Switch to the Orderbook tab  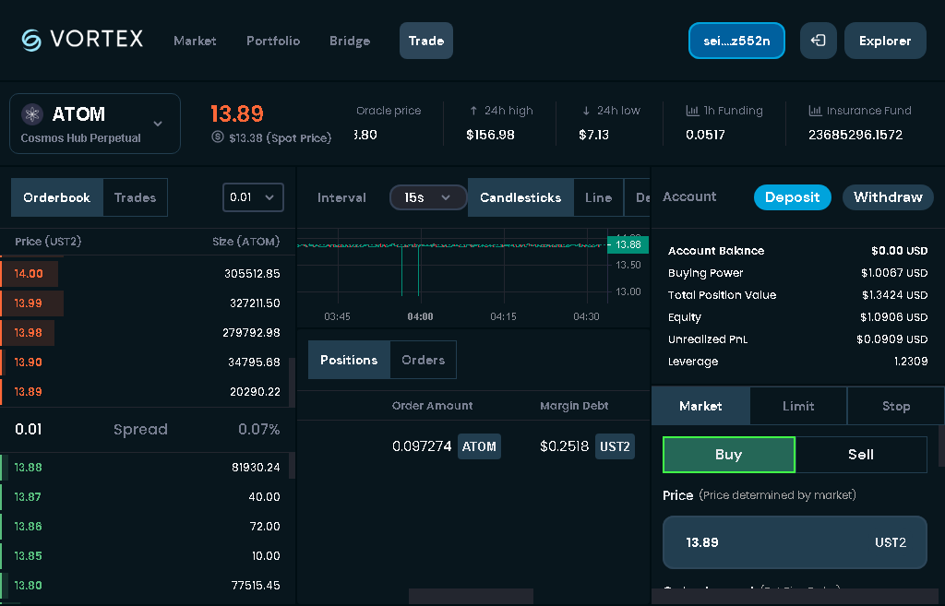tap(56, 197)
